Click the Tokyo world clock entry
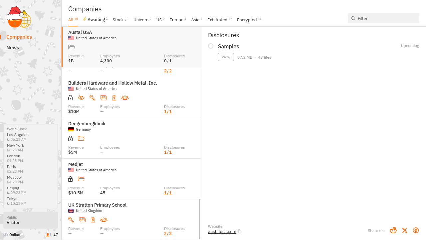The width and height of the screenshot is (426, 240). (17, 201)
